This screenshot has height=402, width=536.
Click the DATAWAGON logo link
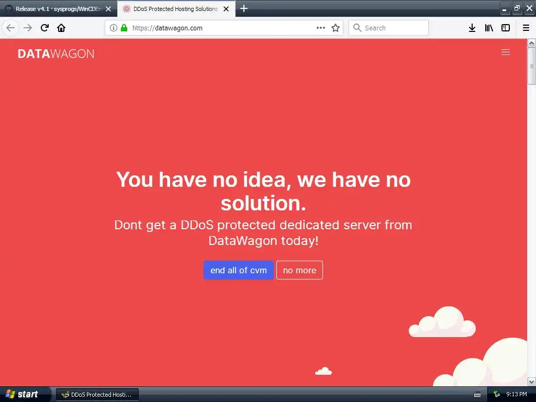(x=55, y=54)
